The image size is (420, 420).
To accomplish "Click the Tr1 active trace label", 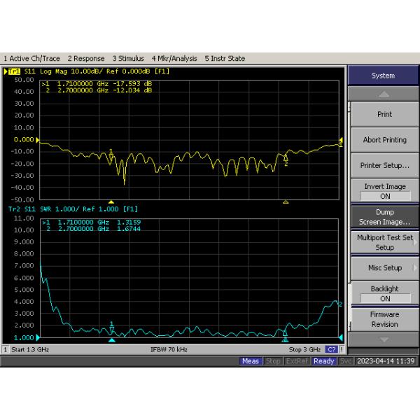I will [13, 71].
